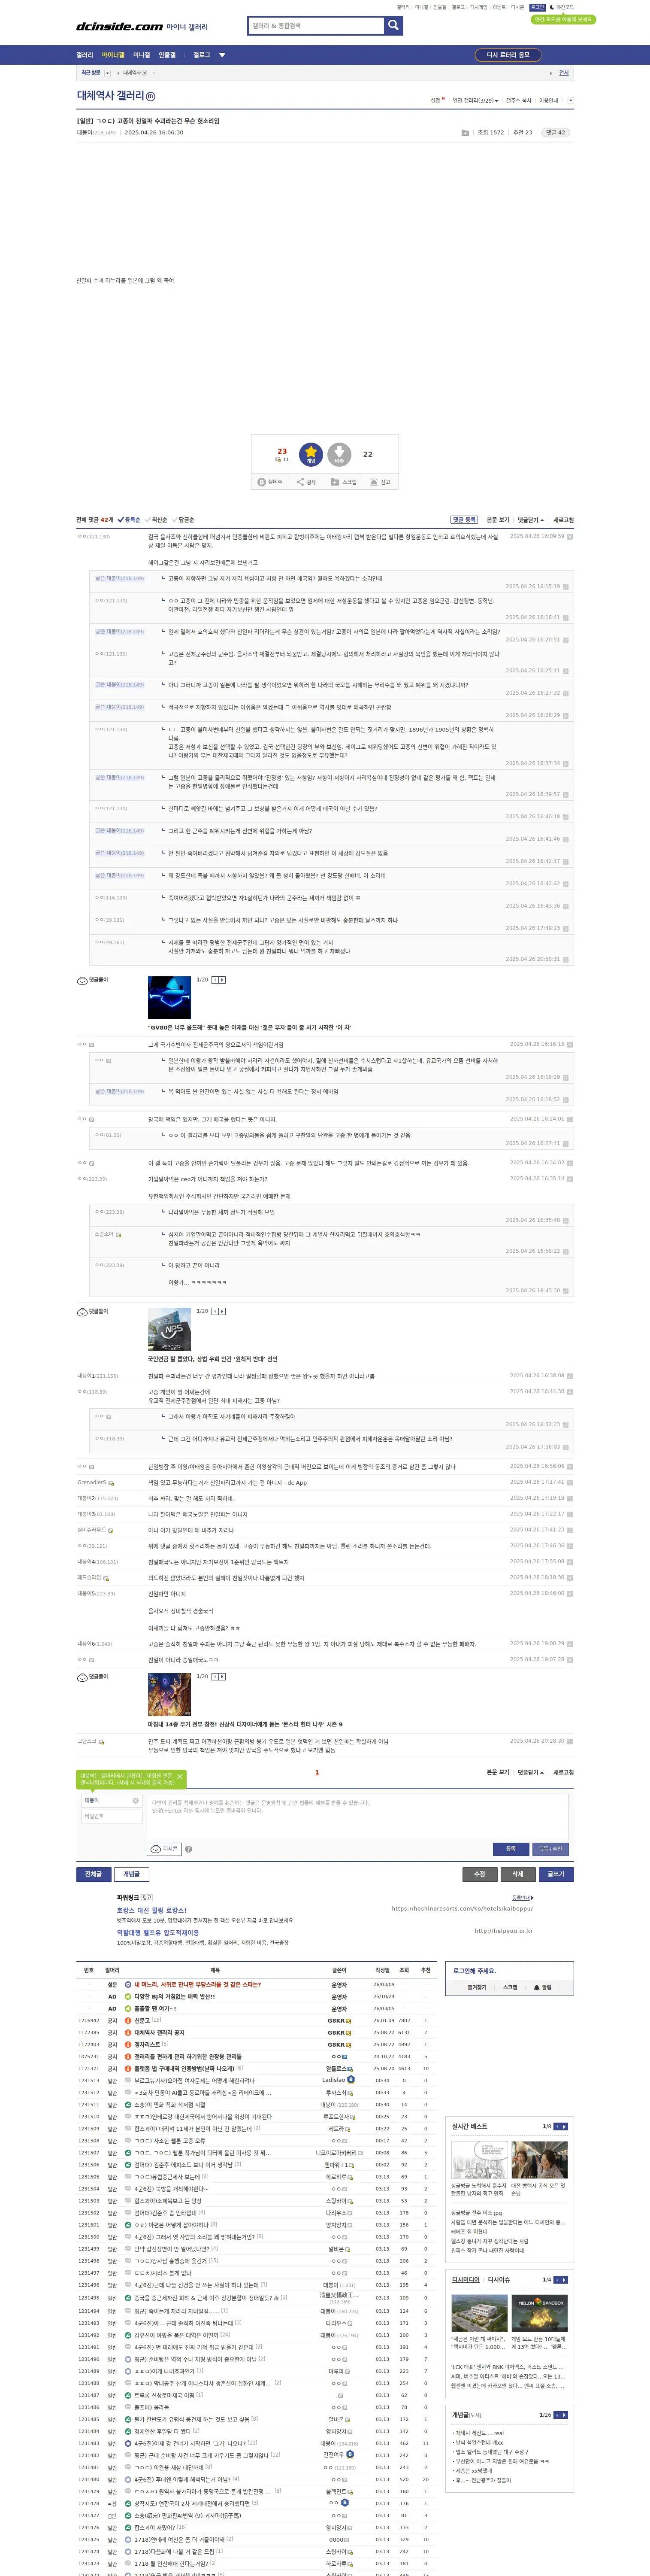This screenshot has height=2576, width=650.
Task: Click the 이용안내 link
Action: (549, 100)
